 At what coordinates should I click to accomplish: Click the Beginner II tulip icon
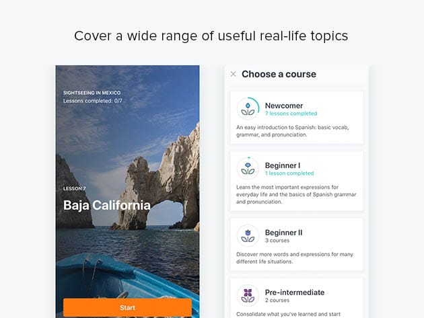[248, 235]
